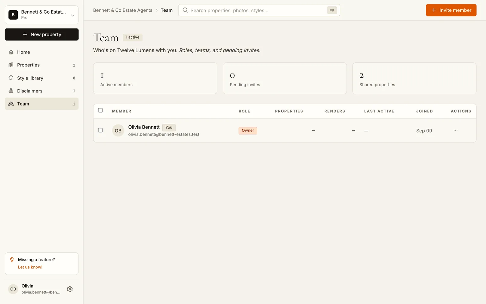The width and height of the screenshot is (486, 304).
Task: Click the Team people icon
Action: pos(11,104)
